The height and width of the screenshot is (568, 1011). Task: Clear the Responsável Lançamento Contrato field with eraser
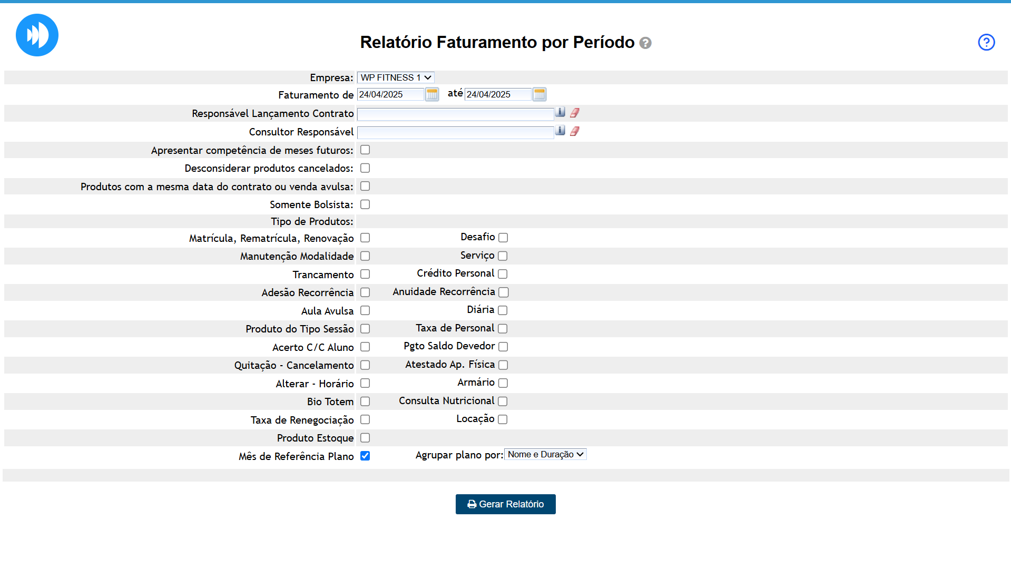575,113
